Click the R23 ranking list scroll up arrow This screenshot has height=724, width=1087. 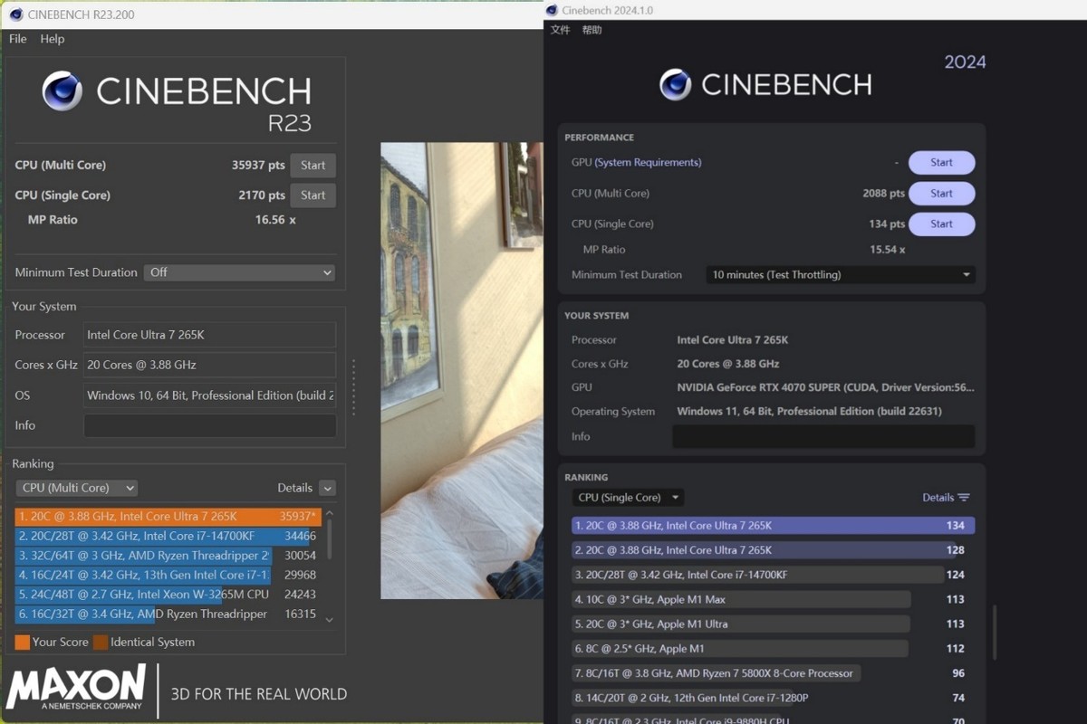[x=329, y=513]
